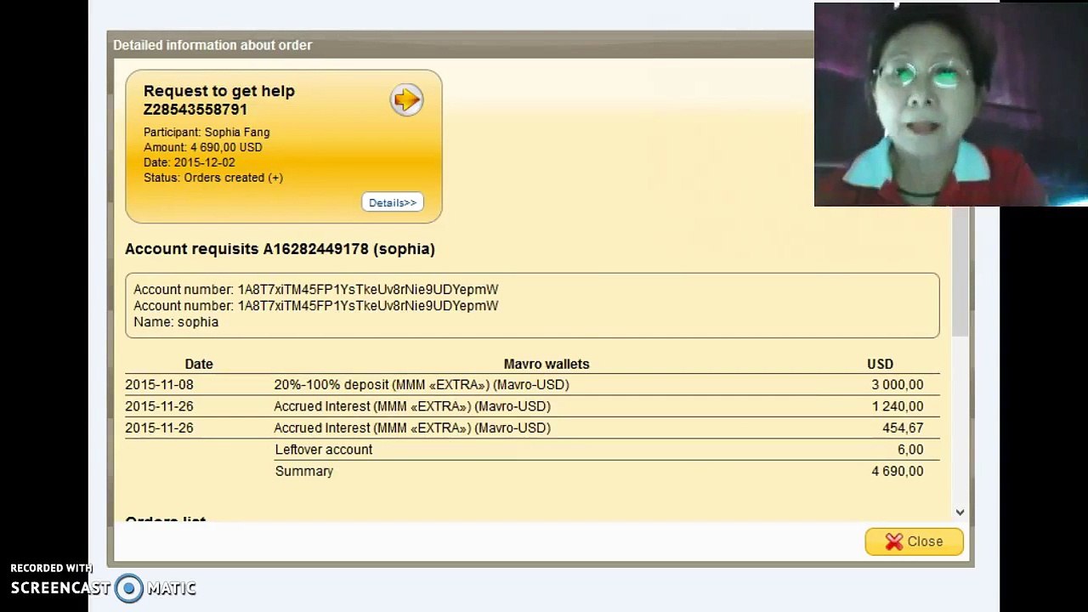Click the 3 000,00 USD amount
Screen dimensions: 1088x612
tap(897, 385)
